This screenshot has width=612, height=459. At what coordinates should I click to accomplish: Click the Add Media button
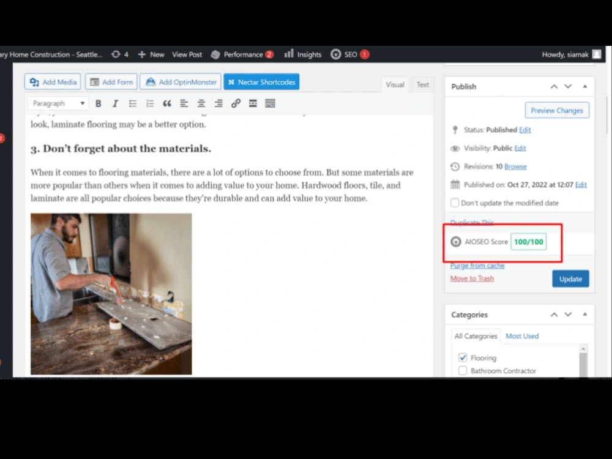click(x=53, y=82)
